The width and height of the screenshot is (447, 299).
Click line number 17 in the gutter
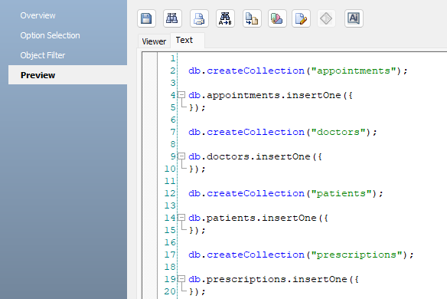click(170, 255)
